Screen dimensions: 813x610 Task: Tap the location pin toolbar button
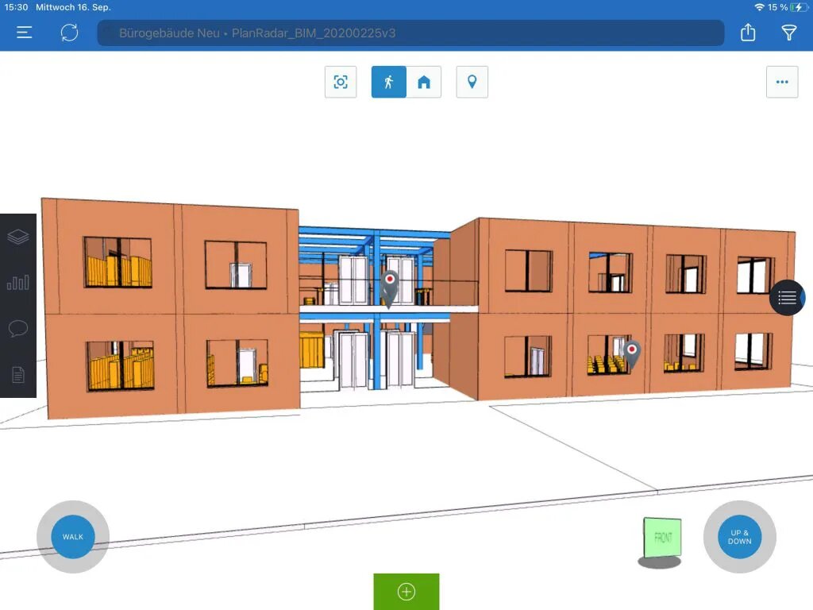(472, 82)
